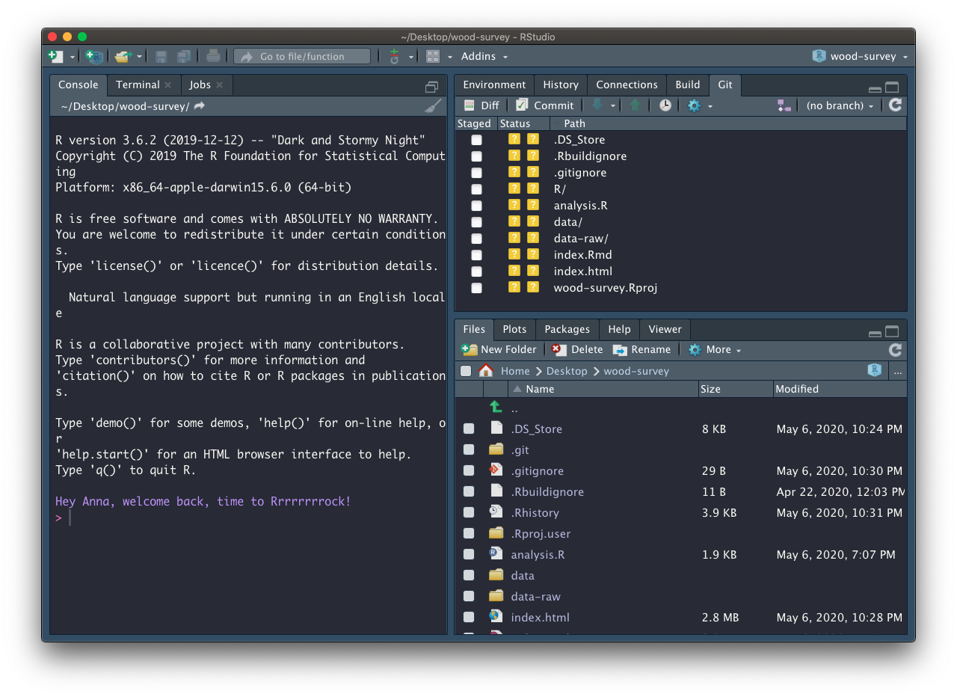Click the Rename button in Files pane

(x=641, y=349)
